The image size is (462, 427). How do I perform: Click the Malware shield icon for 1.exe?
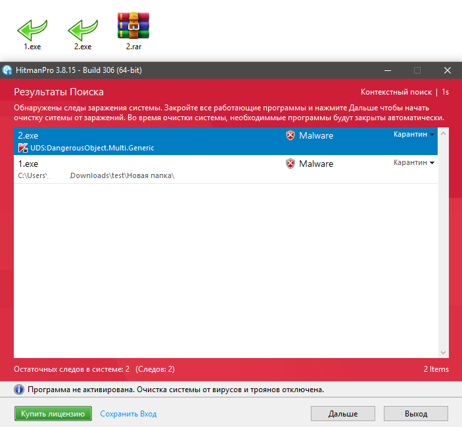[290, 164]
